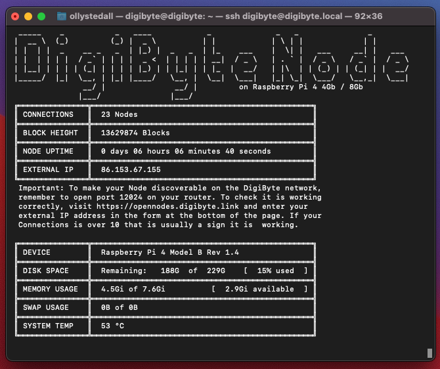
Task: Click the NODE UPTIME label
Action: pos(48,151)
